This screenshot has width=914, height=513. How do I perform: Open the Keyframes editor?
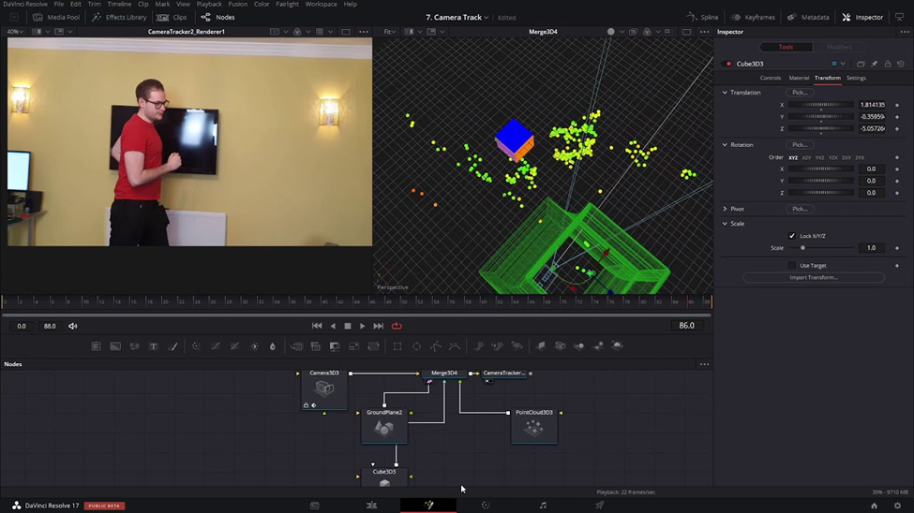pyautogui.click(x=753, y=18)
